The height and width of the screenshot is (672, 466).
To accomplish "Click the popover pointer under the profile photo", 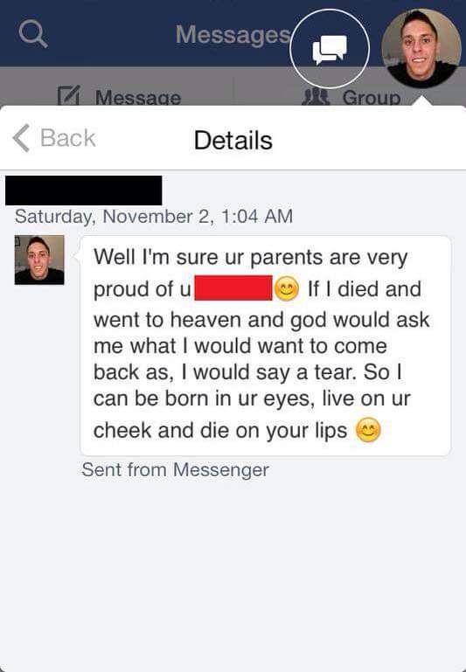I will coord(421,101).
